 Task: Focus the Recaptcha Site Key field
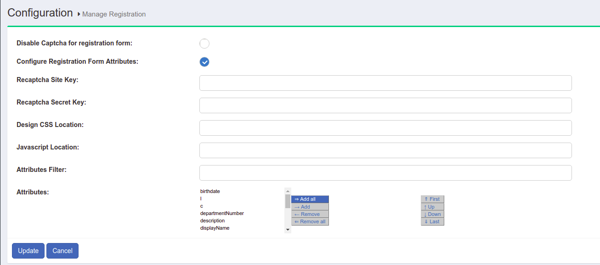pyautogui.click(x=385, y=83)
